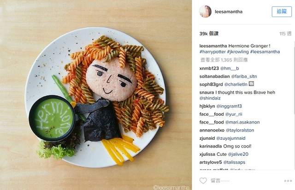Open the #harrypotter hashtag
This screenshot has width=295, height=190.
point(212,52)
